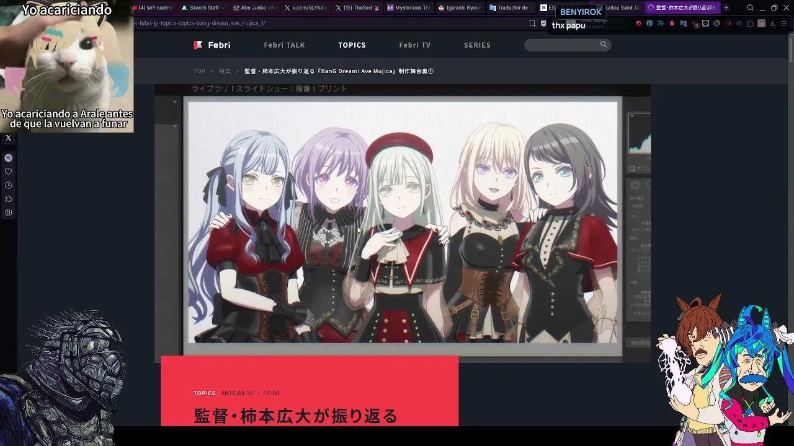Screen dimensions: 794x446
Task: Open the browser tab search magnifier
Action: [x=750, y=8]
